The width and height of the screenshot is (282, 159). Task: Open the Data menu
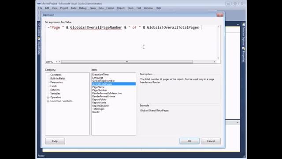[x=101, y=8]
